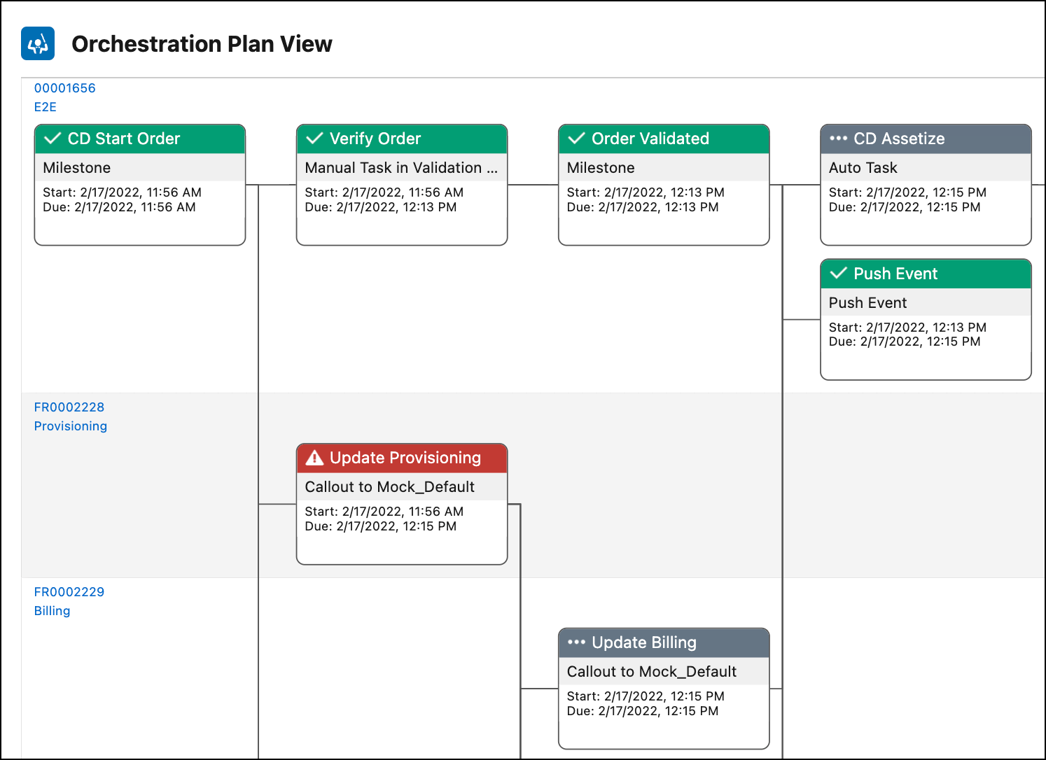The image size is (1046, 760).
Task: Open the FR0002228 fulfillment request link
Action: [x=69, y=407]
